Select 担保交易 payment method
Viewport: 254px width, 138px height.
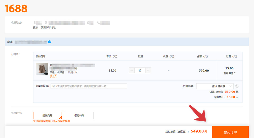coord(47,115)
